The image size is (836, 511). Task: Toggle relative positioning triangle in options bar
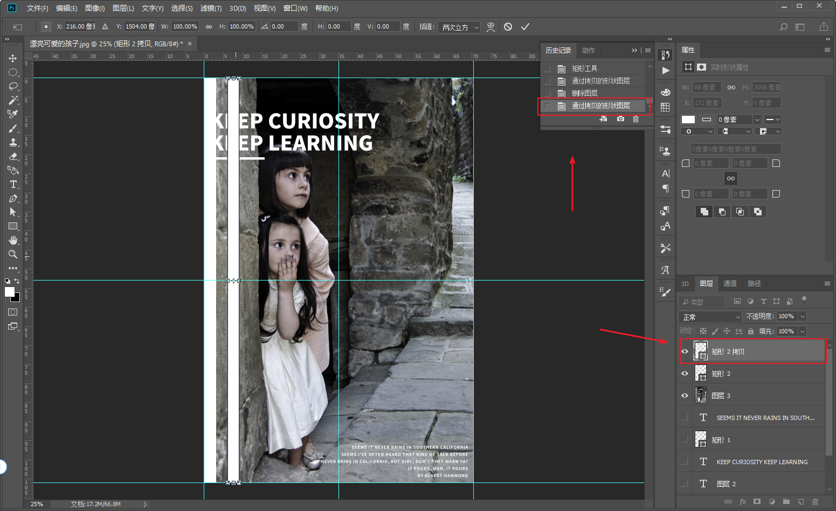tap(105, 26)
